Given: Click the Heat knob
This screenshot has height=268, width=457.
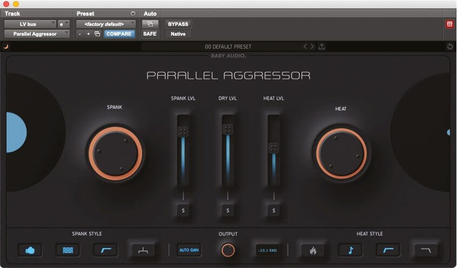Looking at the screenshot, I should [341, 153].
